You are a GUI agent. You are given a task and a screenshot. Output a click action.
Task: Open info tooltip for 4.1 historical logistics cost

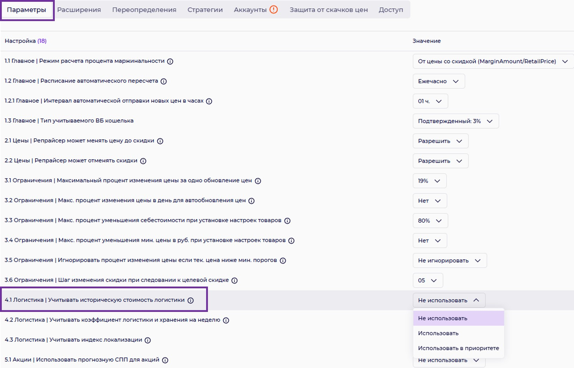pyautogui.click(x=191, y=300)
